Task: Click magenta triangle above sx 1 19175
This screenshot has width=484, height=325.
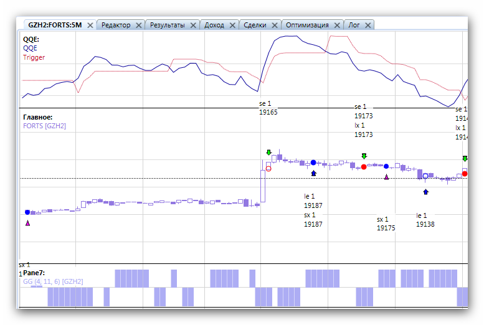Action: [386, 177]
